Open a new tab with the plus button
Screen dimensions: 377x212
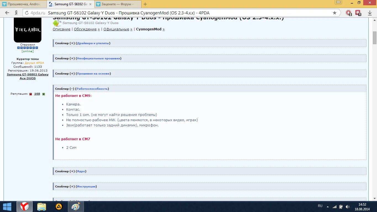point(145,4)
